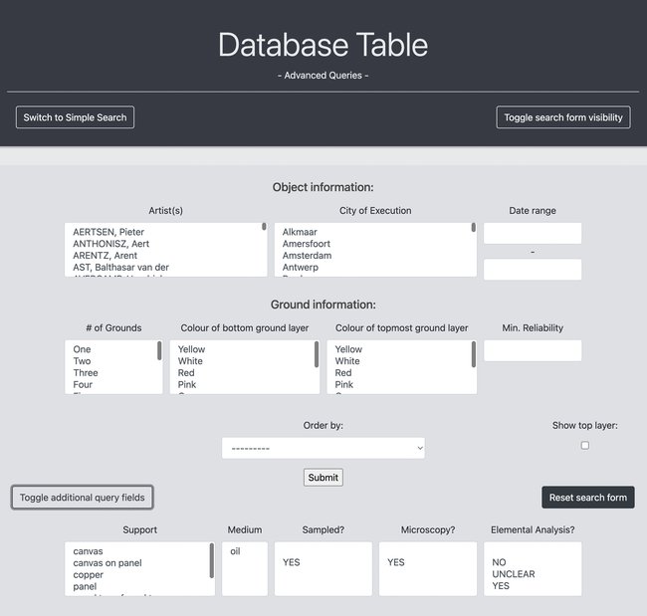Choose YES in Sampled list
Screen dimensions: 647x616
pos(292,562)
